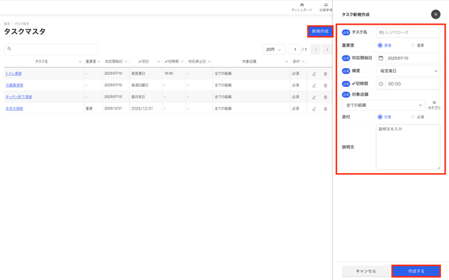The height and width of the screenshot is (280, 449).
Task: Click the 作成する button
Action: (x=416, y=271)
